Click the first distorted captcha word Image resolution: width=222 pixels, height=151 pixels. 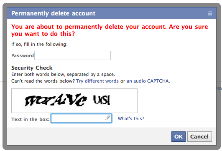(x=56, y=100)
